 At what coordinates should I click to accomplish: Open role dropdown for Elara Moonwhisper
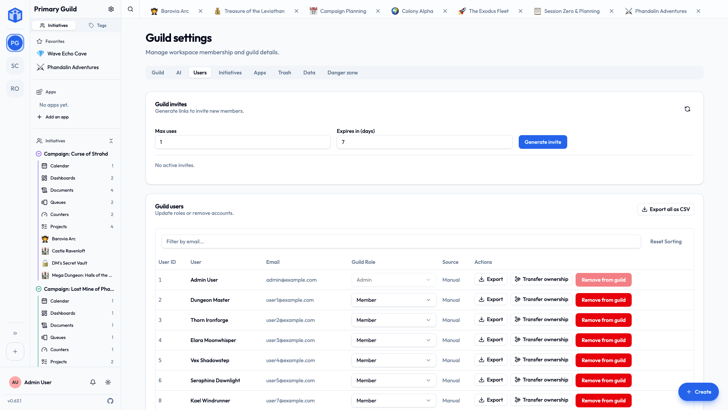[x=394, y=340]
